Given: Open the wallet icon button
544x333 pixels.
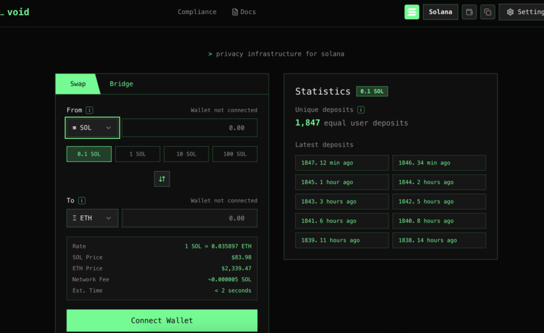Looking at the screenshot, I should pyautogui.click(x=469, y=12).
